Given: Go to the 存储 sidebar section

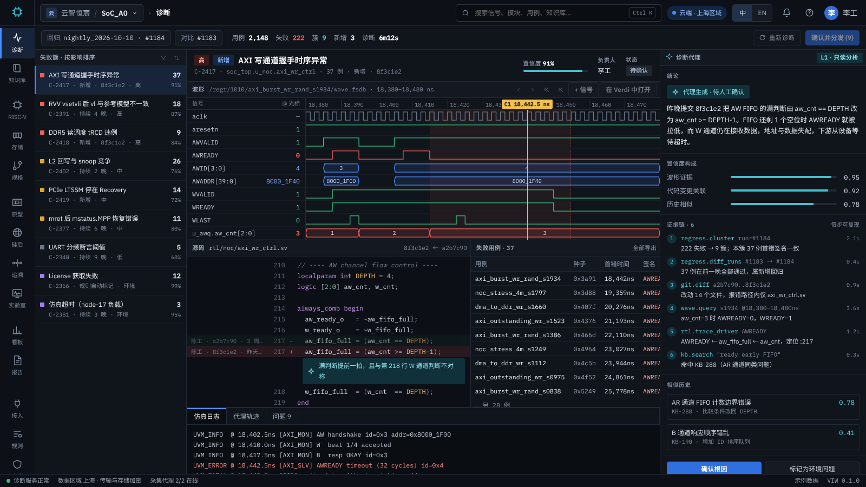Looking at the screenshot, I should pyautogui.click(x=17, y=140).
